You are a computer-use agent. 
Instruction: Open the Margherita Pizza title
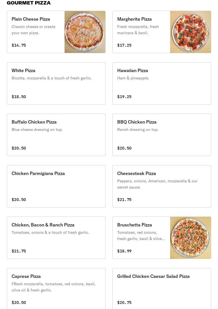[x=134, y=19]
